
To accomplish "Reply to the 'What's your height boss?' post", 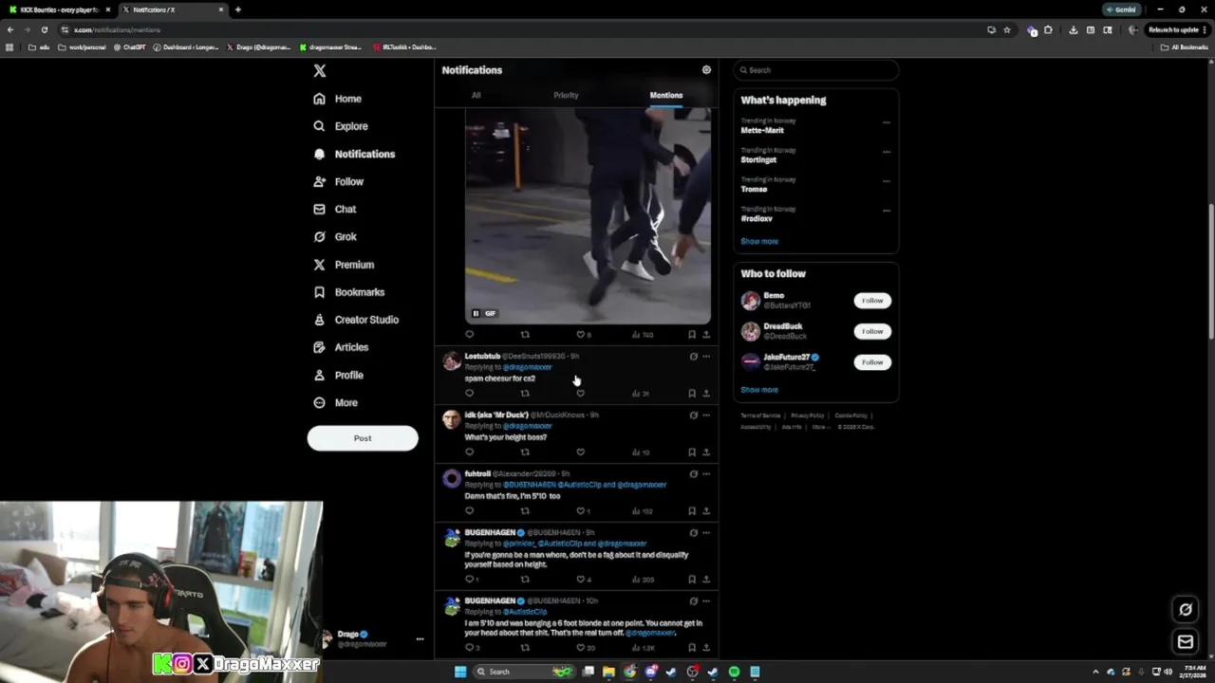I will [469, 452].
